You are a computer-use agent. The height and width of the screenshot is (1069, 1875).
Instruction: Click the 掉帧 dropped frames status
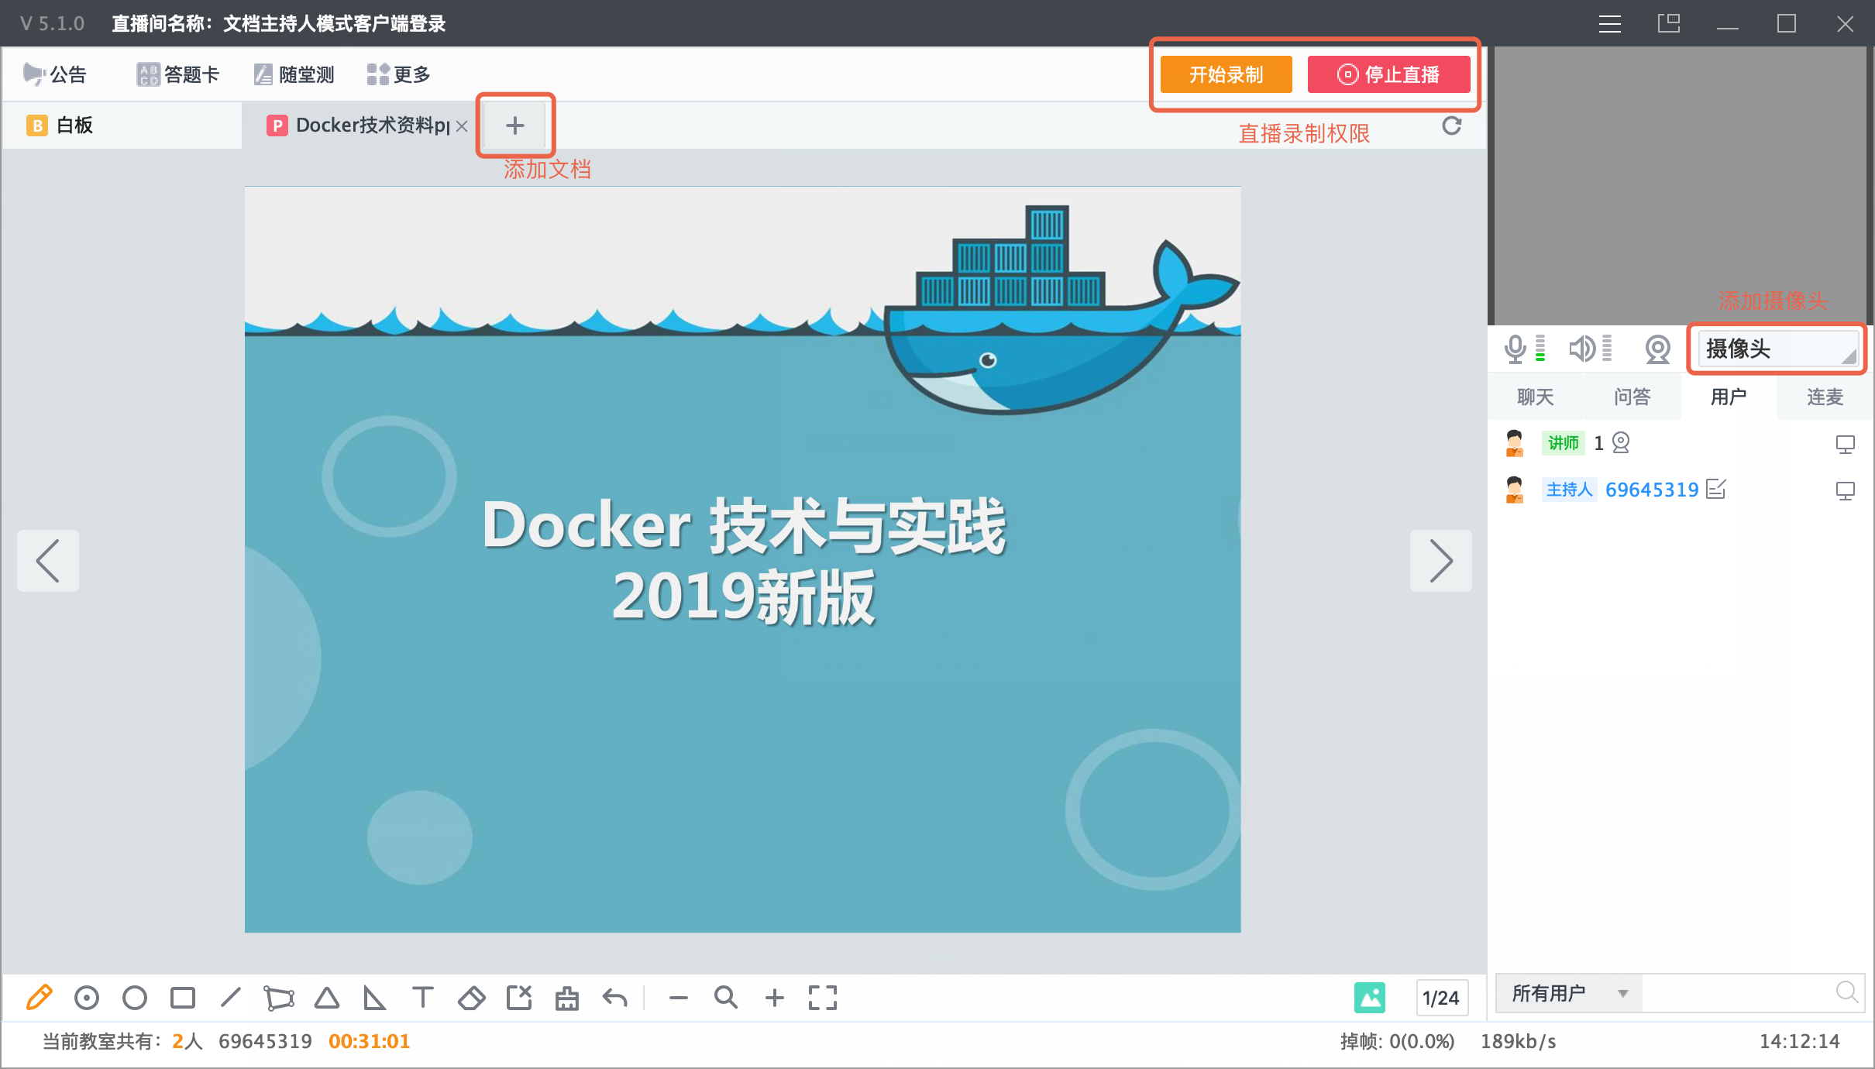[x=1398, y=1041]
